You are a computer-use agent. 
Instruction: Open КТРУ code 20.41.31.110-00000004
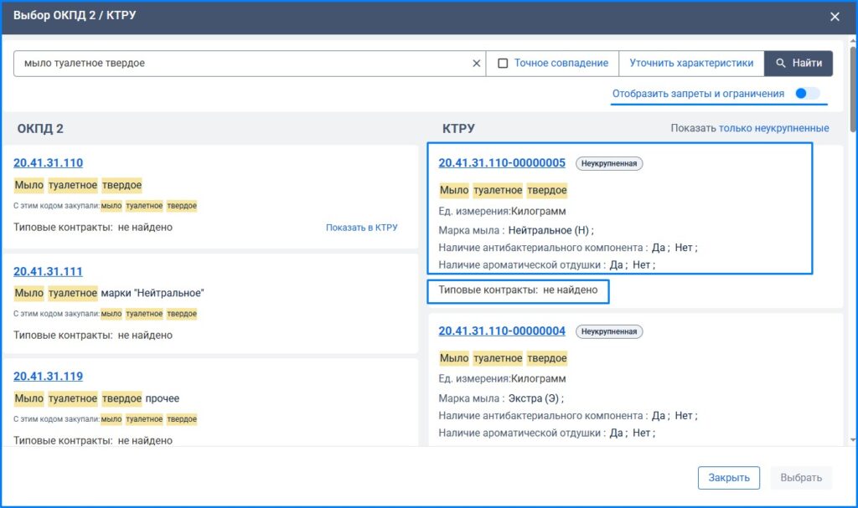[502, 331]
